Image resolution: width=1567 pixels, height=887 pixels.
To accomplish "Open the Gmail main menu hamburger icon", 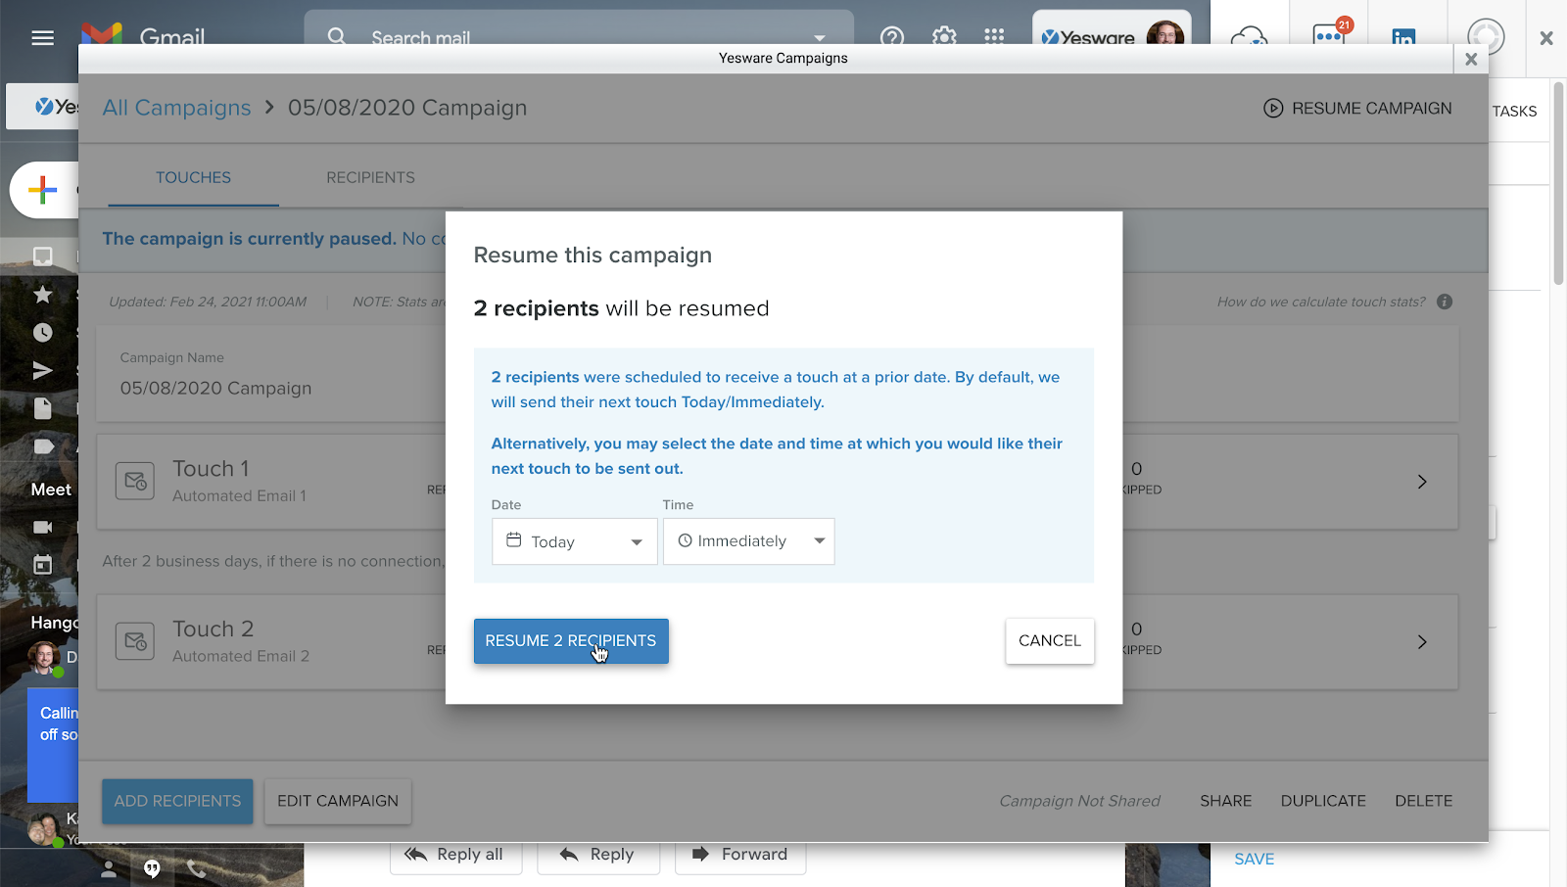I will coord(42,37).
